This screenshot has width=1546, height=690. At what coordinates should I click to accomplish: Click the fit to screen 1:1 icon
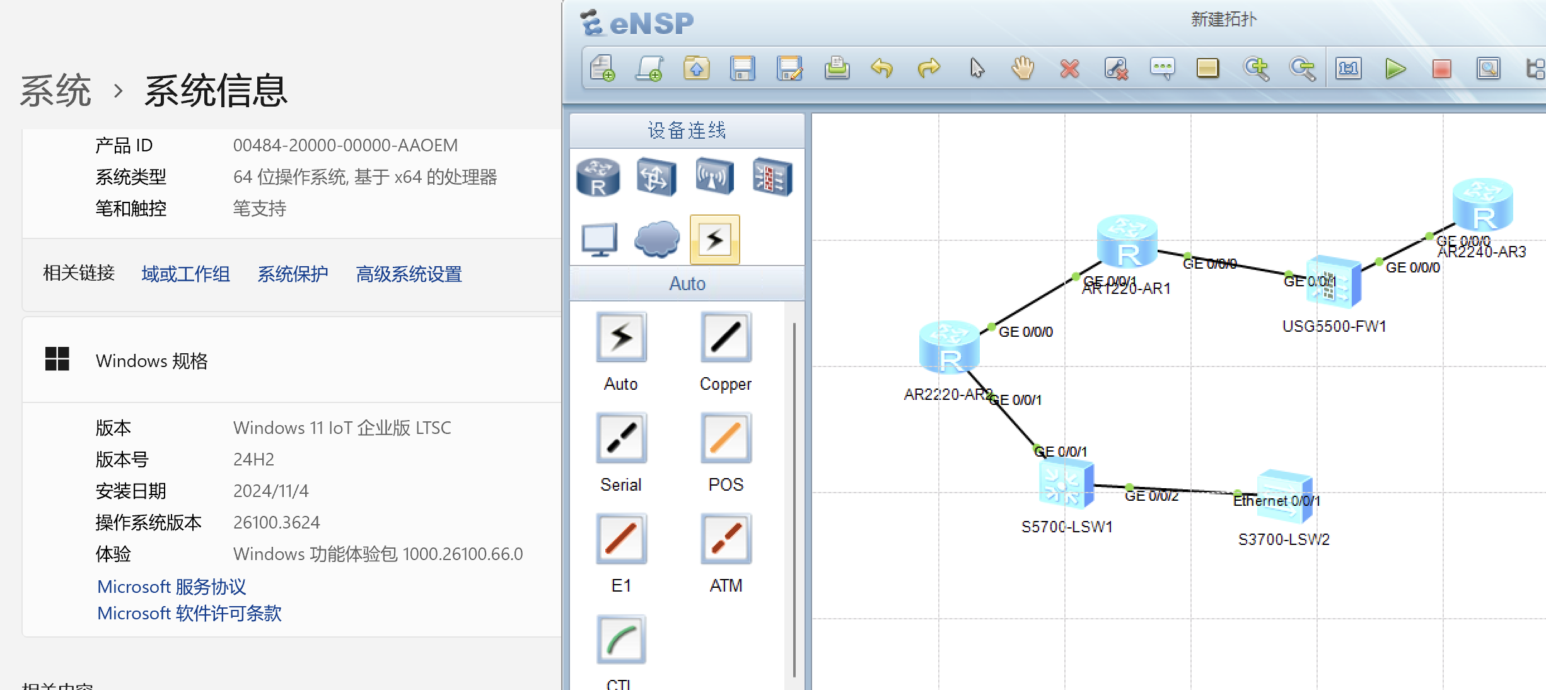1349,68
